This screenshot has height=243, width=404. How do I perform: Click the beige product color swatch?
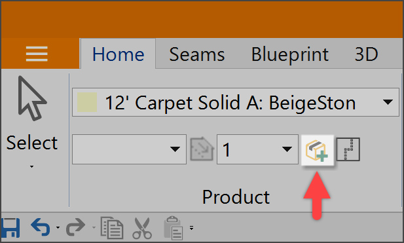coord(87,102)
